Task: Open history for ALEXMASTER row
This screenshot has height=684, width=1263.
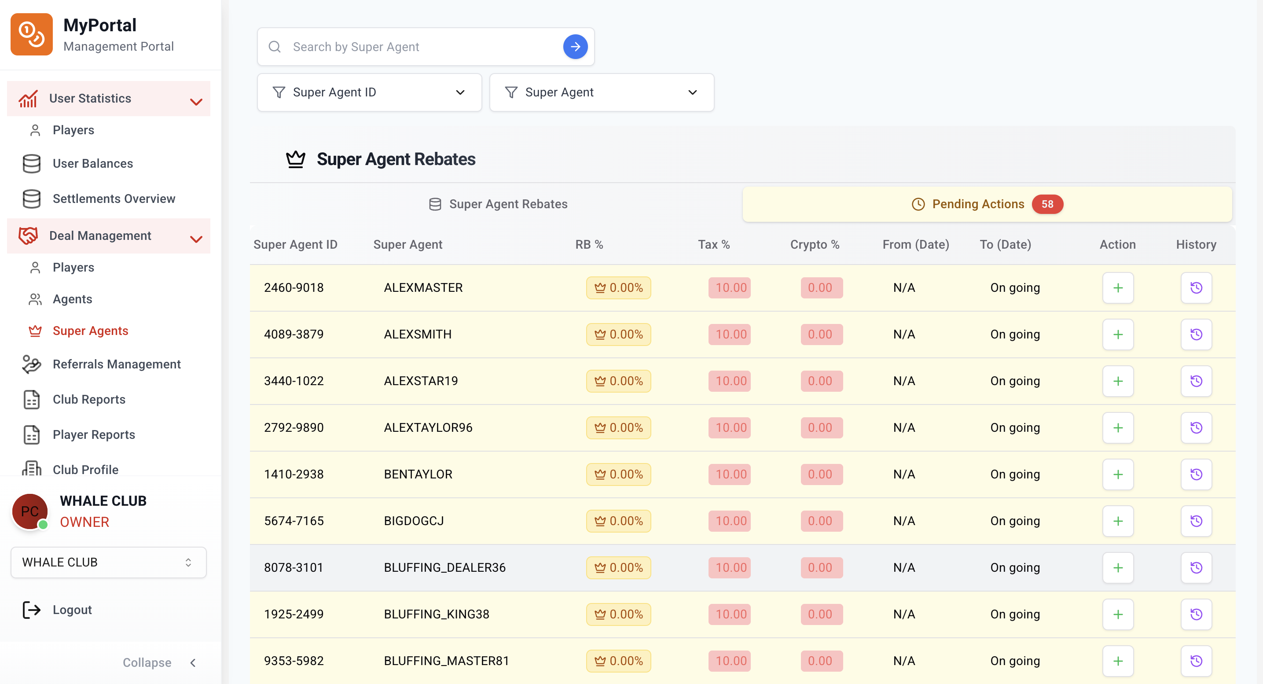Action: click(1196, 288)
